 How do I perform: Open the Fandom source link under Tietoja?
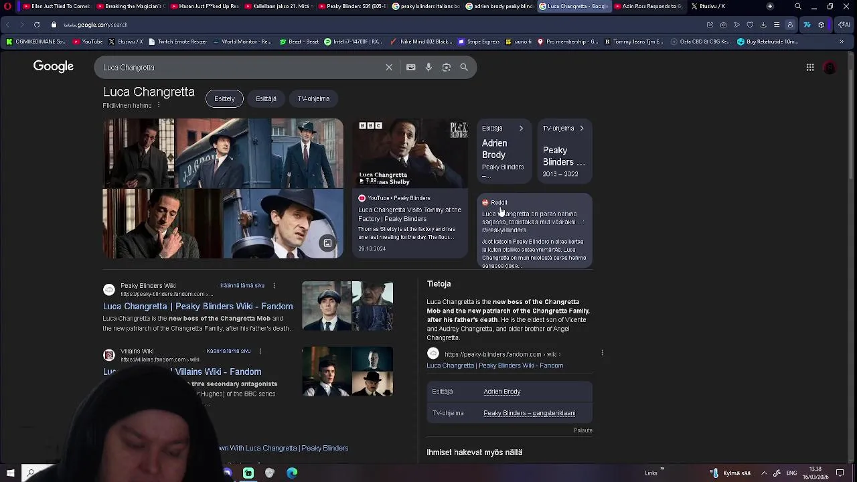(495, 366)
